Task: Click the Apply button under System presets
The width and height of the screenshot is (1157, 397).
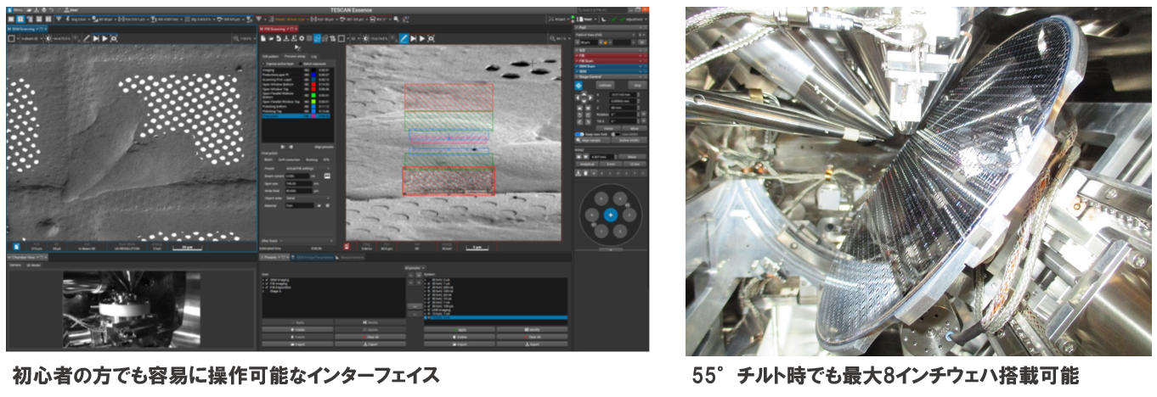Action: pyautogui.click(x=460, y=330)
